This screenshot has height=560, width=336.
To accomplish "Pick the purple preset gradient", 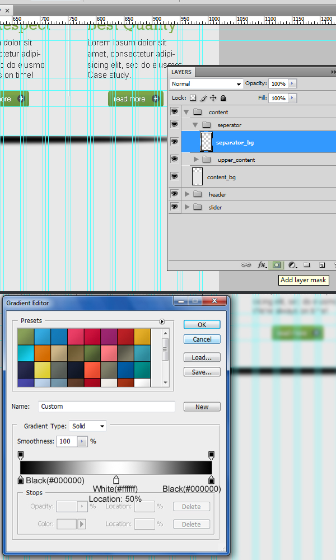I will [109, 337].
